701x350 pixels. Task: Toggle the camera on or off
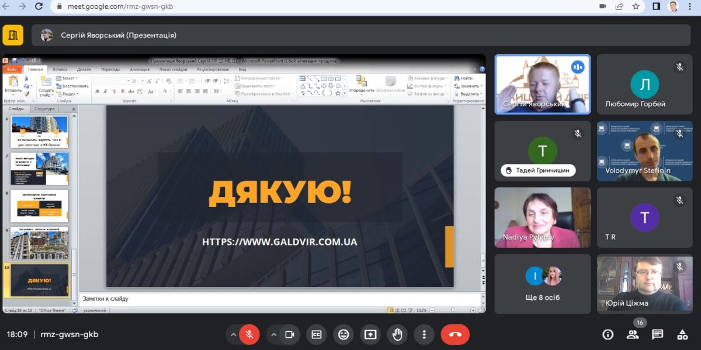pos(289,334)
